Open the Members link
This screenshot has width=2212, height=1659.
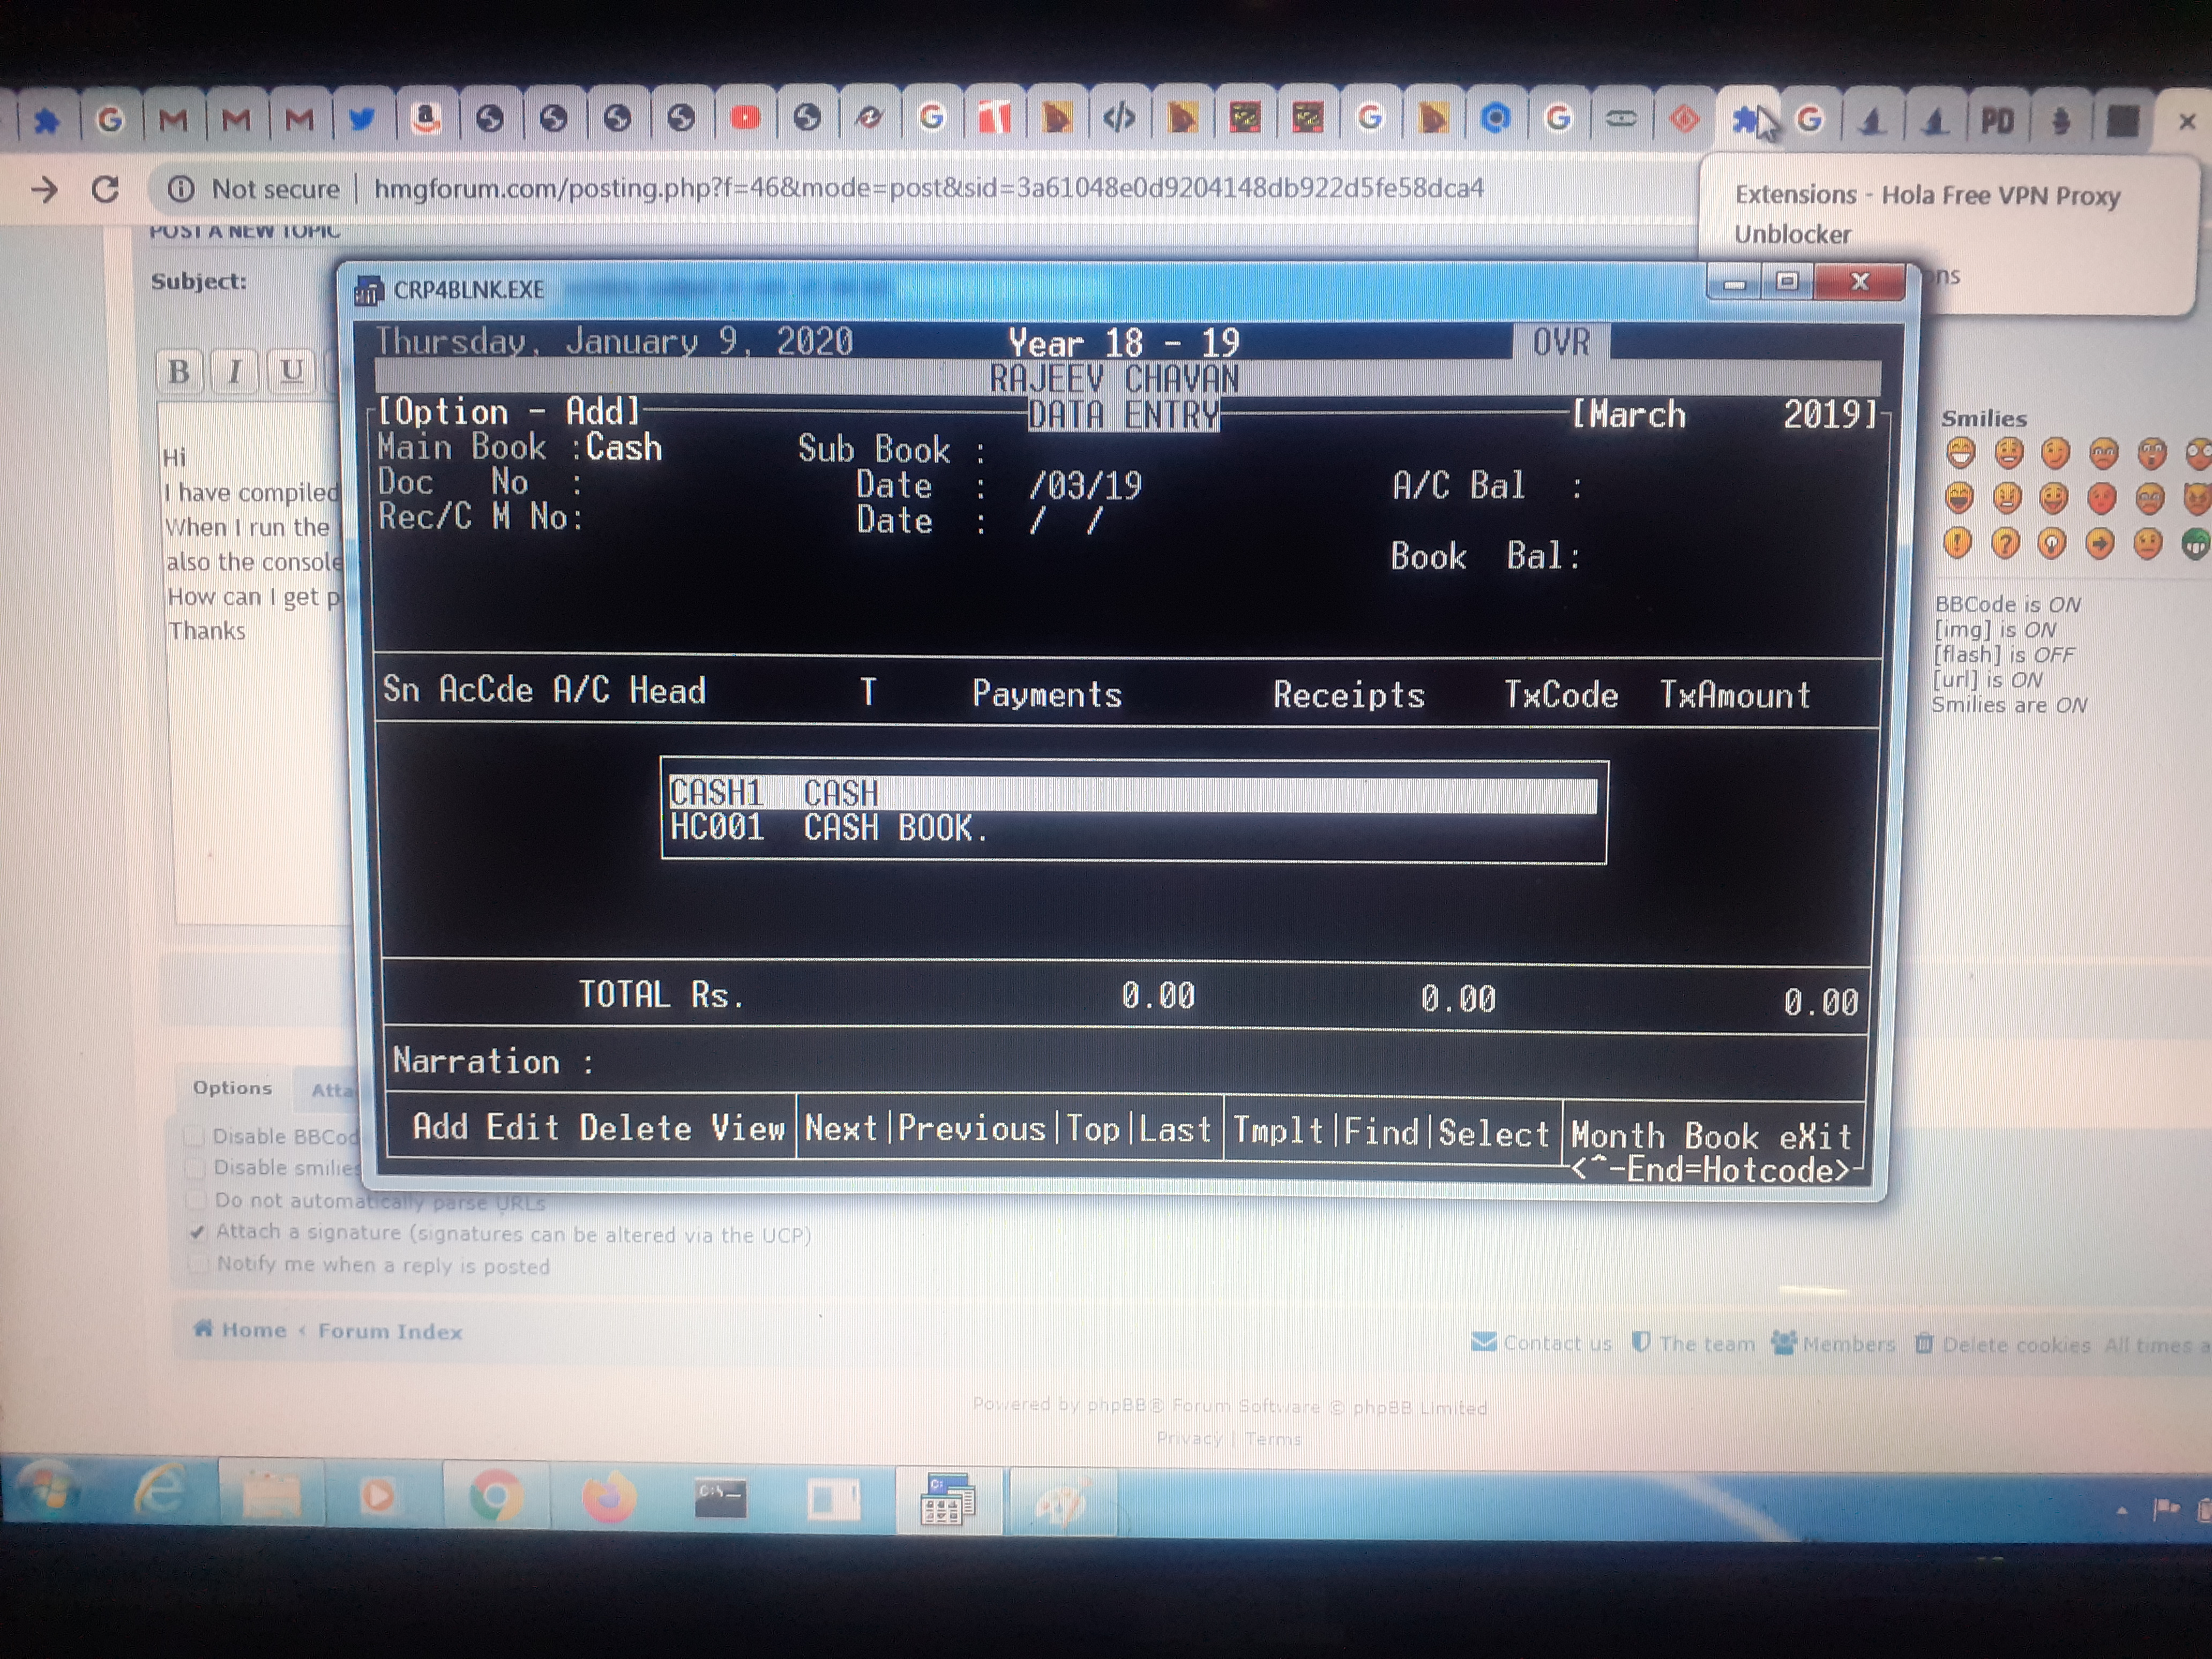pyautogui.click(x=1833, y=1344)
